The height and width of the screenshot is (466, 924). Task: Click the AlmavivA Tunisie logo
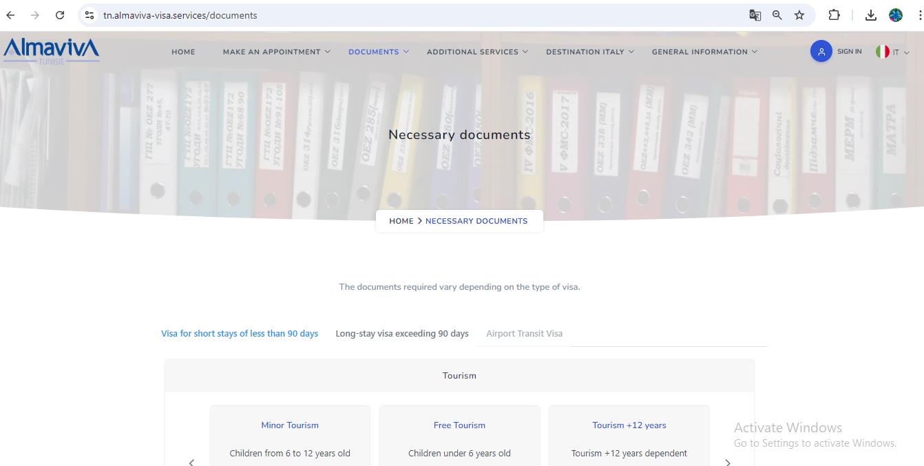(51, 51)
